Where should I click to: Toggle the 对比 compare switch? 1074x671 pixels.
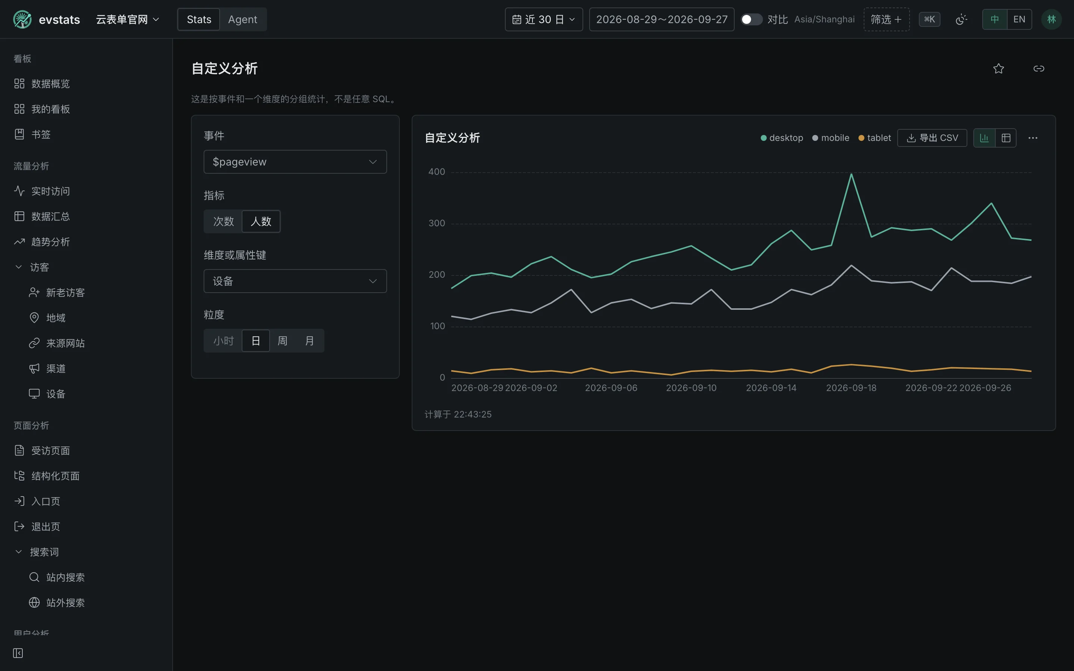coord(751,19)
